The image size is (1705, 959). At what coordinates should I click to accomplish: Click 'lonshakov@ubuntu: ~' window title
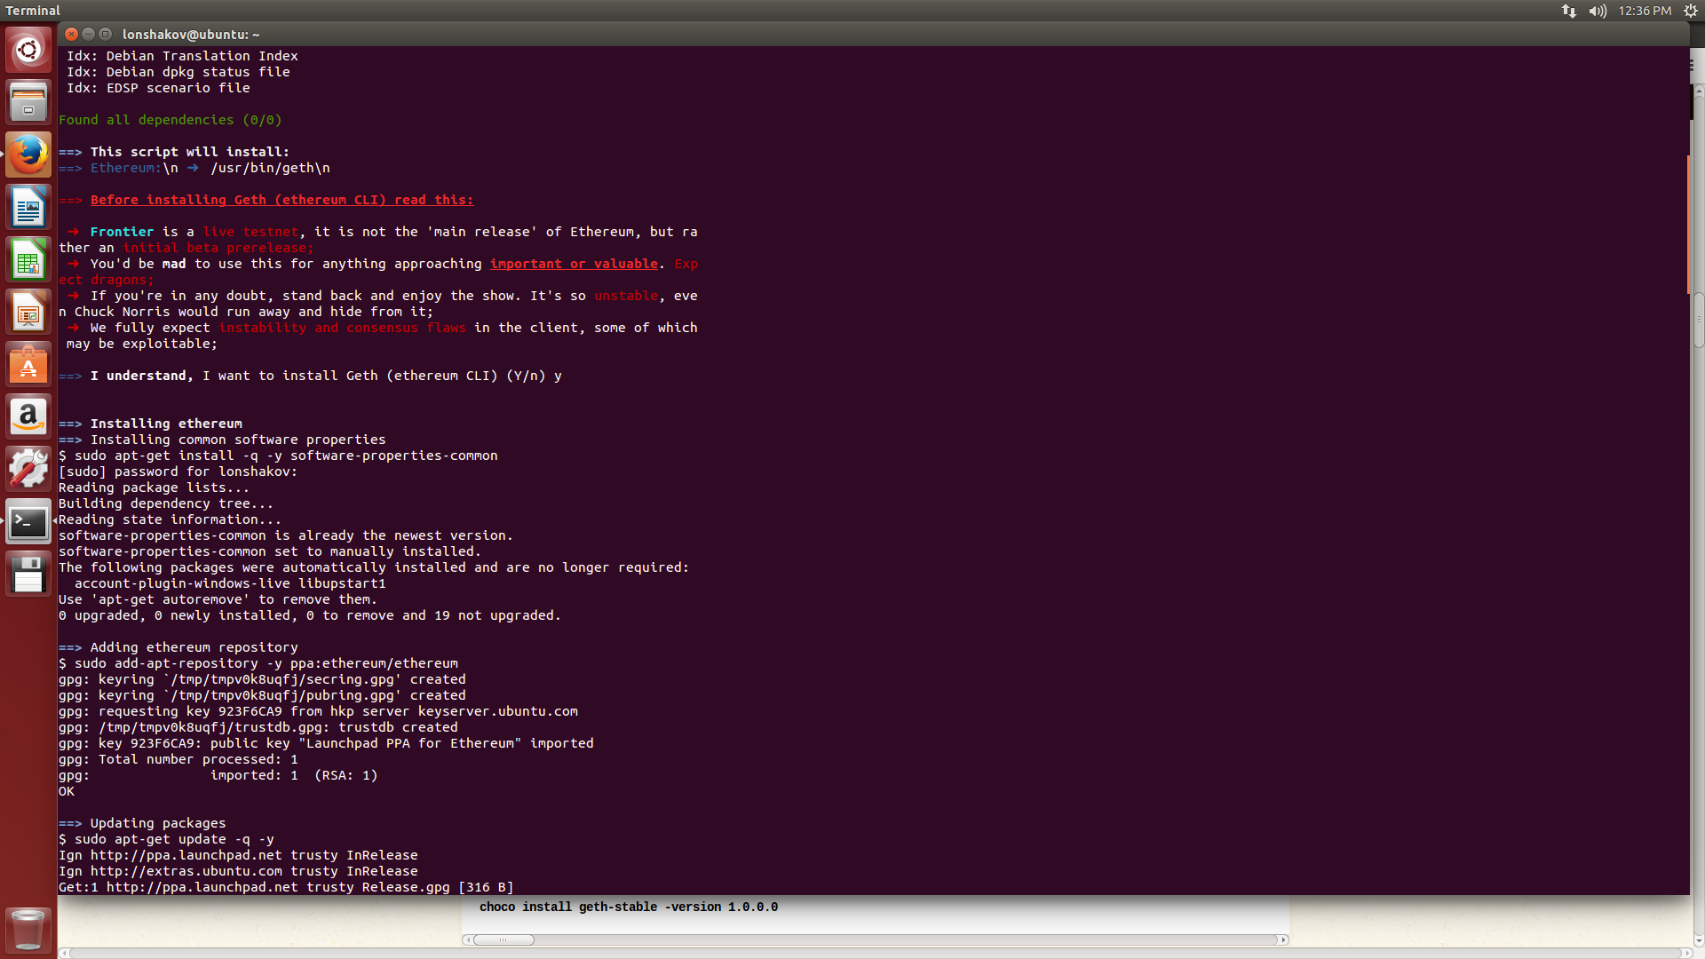(191, 35)
